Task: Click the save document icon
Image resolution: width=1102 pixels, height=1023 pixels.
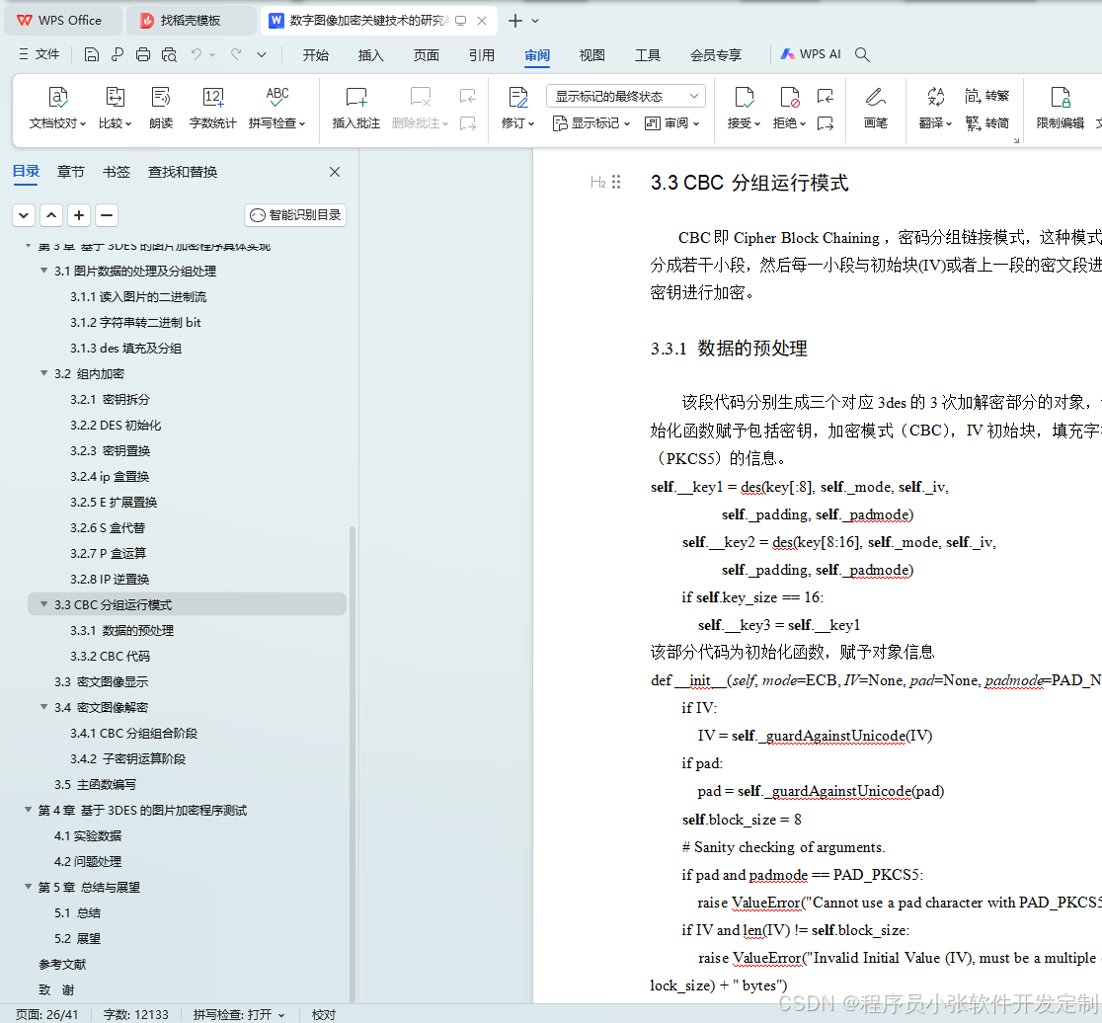Action: [92, 55]
